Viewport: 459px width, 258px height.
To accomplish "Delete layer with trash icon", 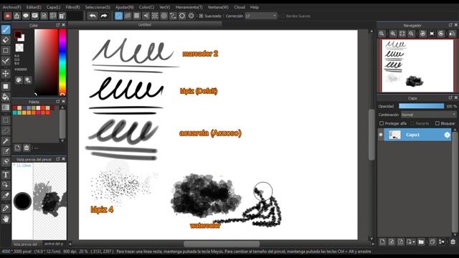I will click(453, 242).
